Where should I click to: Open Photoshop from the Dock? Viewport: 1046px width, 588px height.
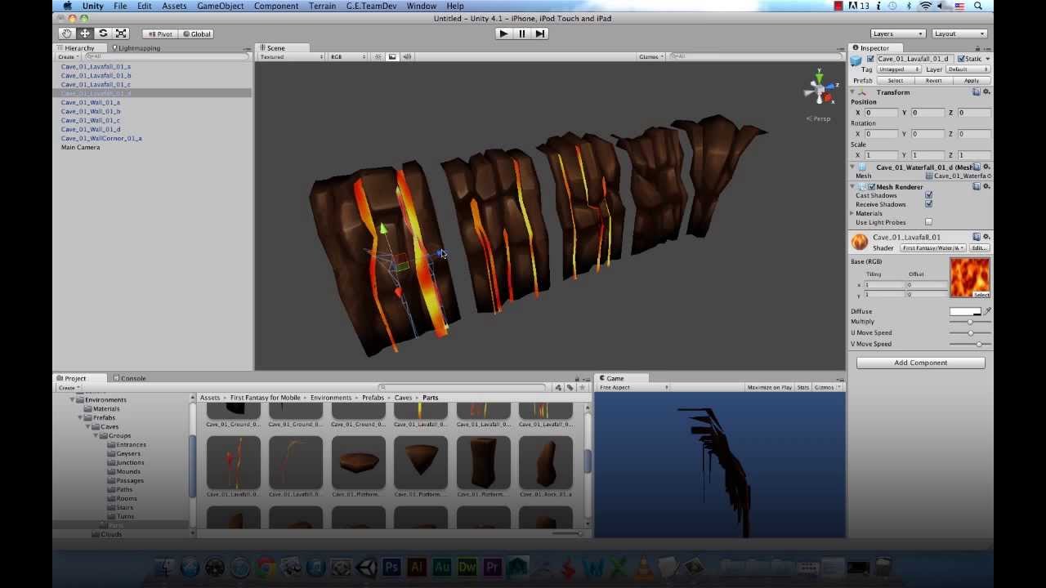coord(391,567)
